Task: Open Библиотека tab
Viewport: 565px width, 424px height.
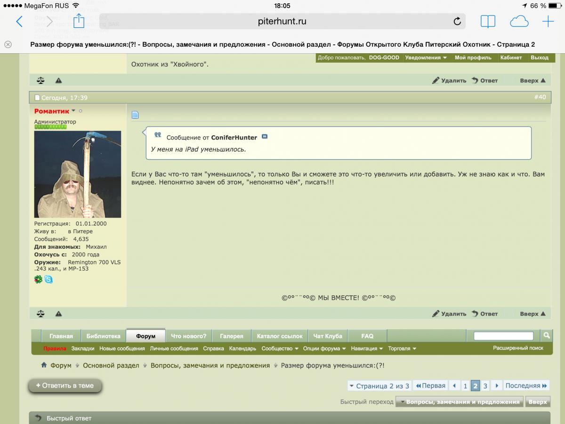Action: [103, 336]
